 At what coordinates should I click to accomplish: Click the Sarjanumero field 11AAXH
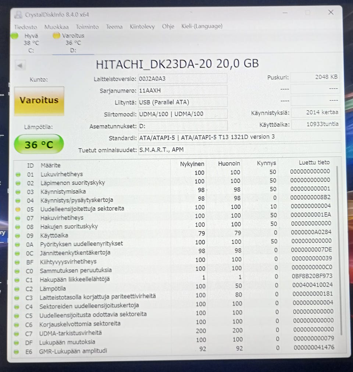coord(182,91)
